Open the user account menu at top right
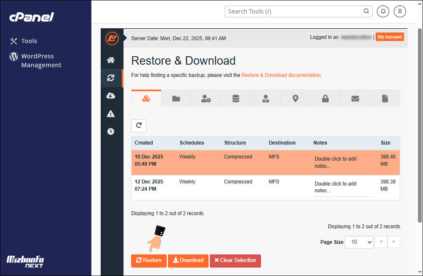The width and height of the screenshot is (423, 276). [400, 11]
